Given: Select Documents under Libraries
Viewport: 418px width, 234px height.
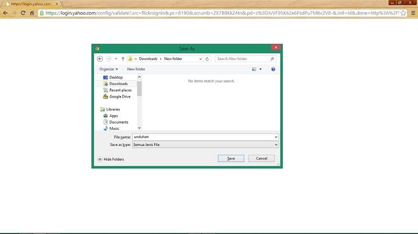Looking at the screenshot, I should 119,122.
